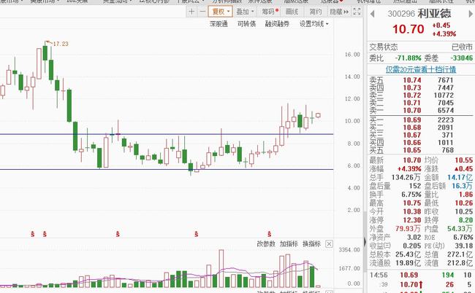Screen dimensions: 475x293
Task: Expand the 筹码 chips dropdown
Action: tap(269, 12)
